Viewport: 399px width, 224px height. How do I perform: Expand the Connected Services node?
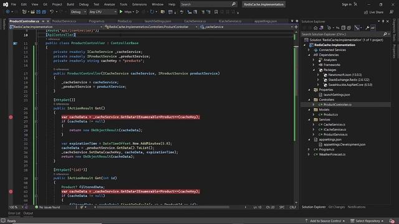tap(309, 50)
